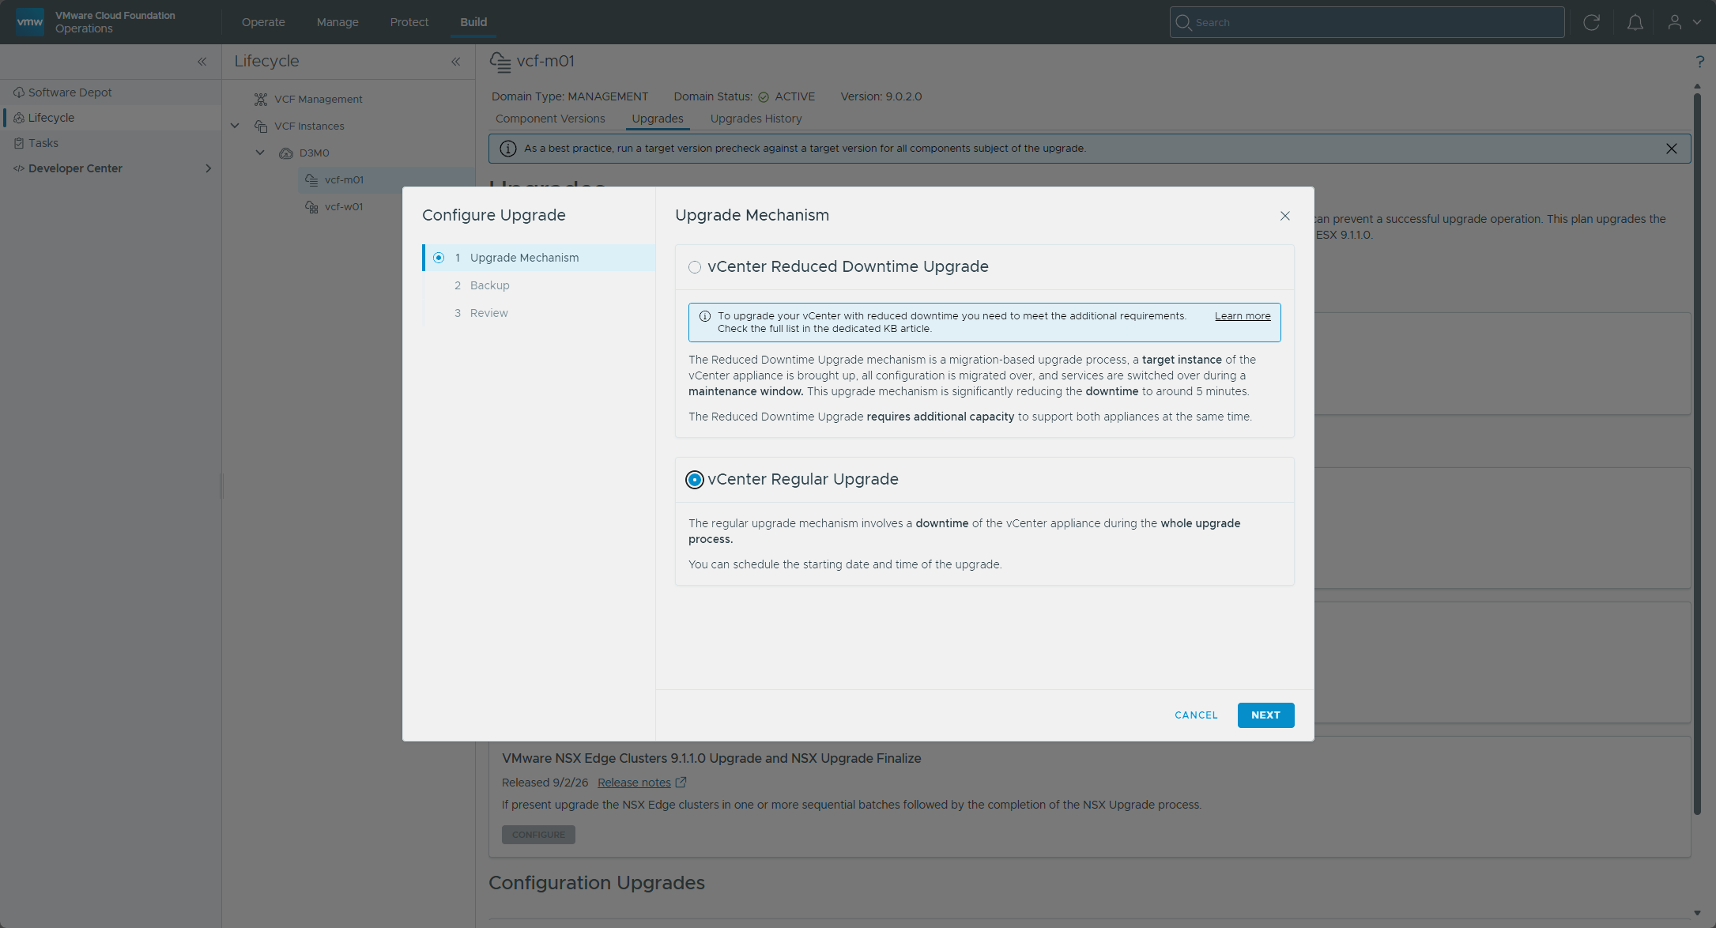Click the refresh icon in top bar
This screenshot has height=928, width=1716.
[1591, 22]
